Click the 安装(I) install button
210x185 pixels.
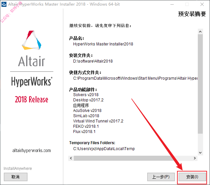(x=192, y=177)
